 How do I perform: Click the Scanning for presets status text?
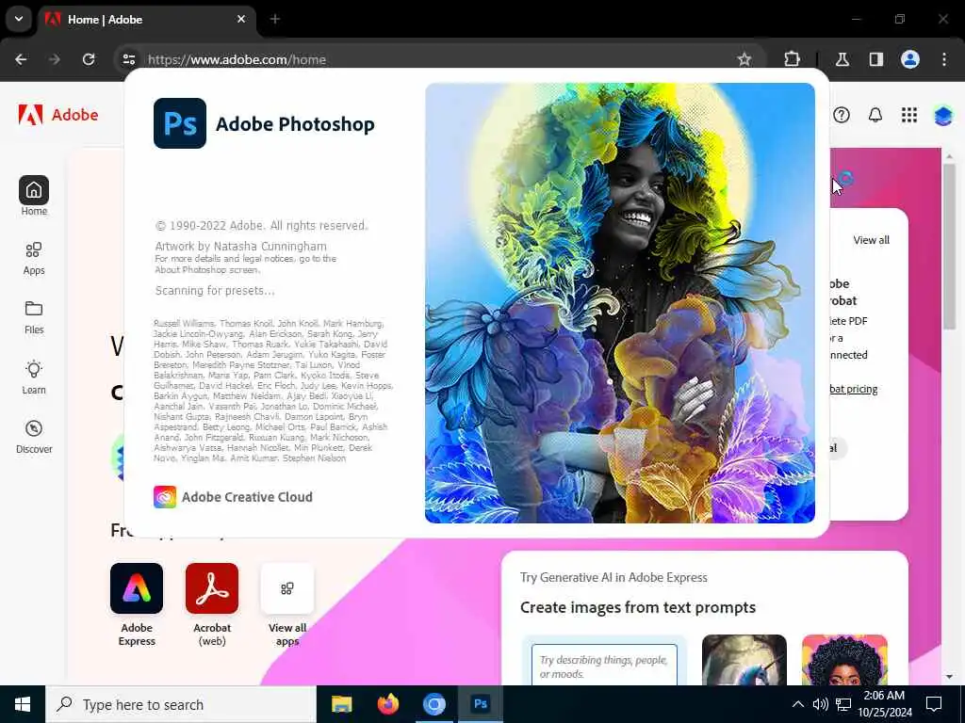point(215,290)
